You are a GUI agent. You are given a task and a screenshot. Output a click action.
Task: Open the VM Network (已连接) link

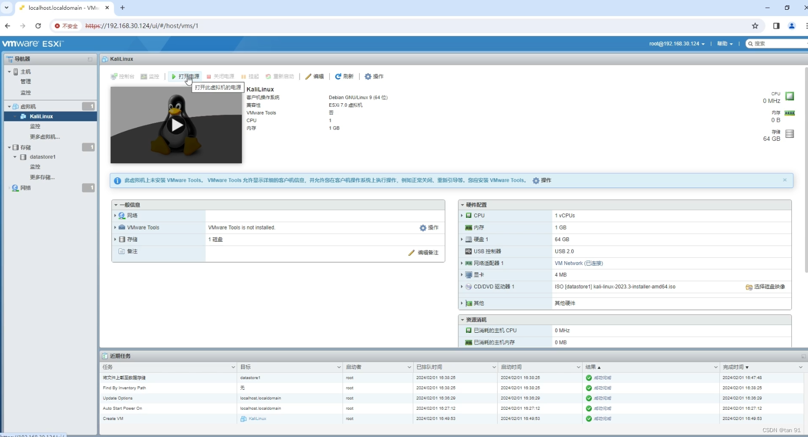pyautogui.click(x=579, y=263)
